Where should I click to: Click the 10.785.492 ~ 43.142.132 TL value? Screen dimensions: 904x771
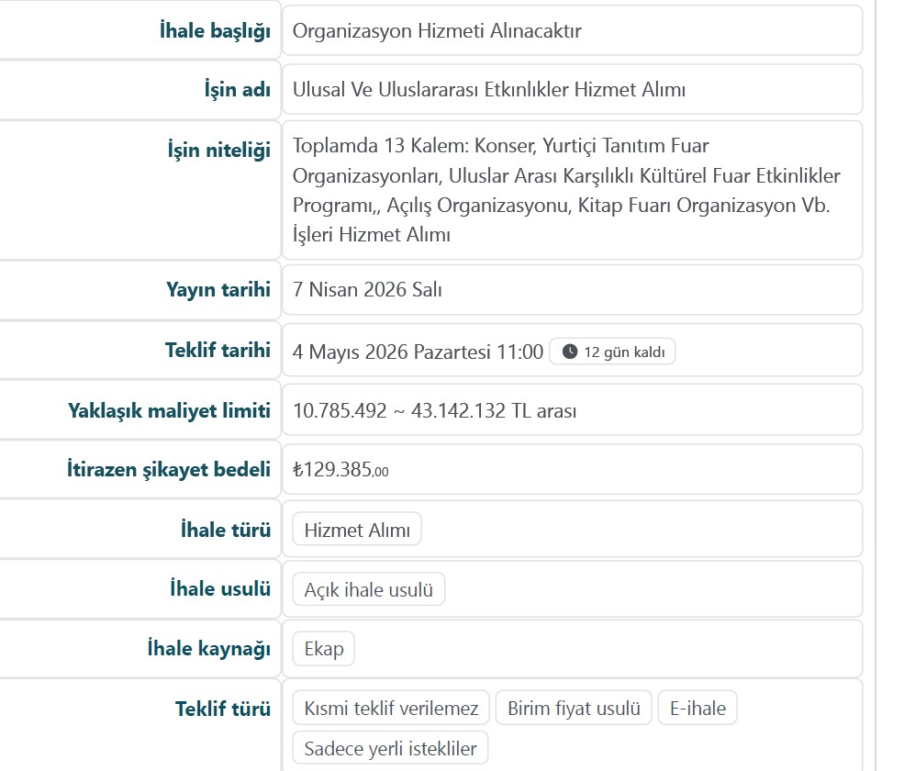click(434, 410)
